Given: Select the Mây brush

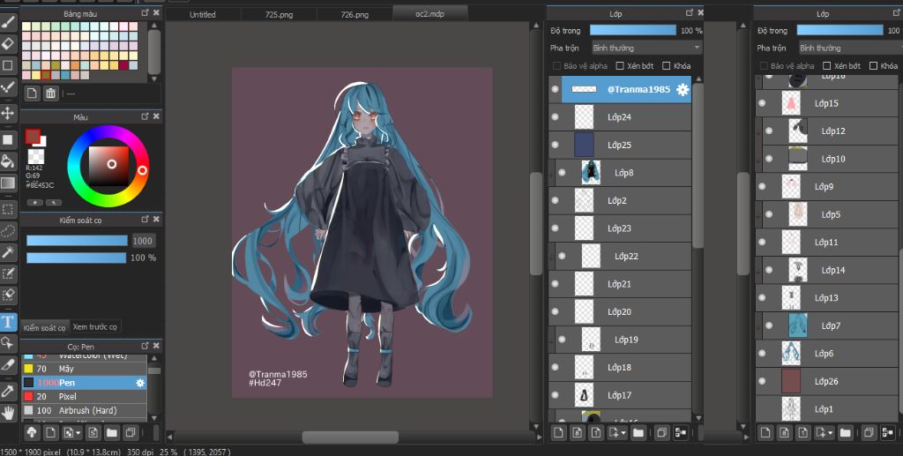Looking at the screenshot, I should pyautogui.click(x=84, y=369).
